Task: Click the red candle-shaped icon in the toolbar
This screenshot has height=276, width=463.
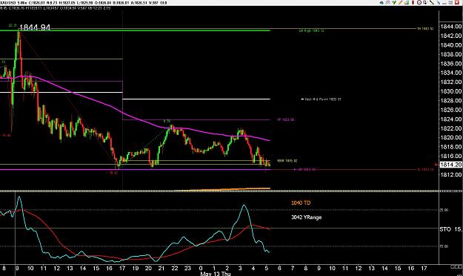Action: point(413,2)
